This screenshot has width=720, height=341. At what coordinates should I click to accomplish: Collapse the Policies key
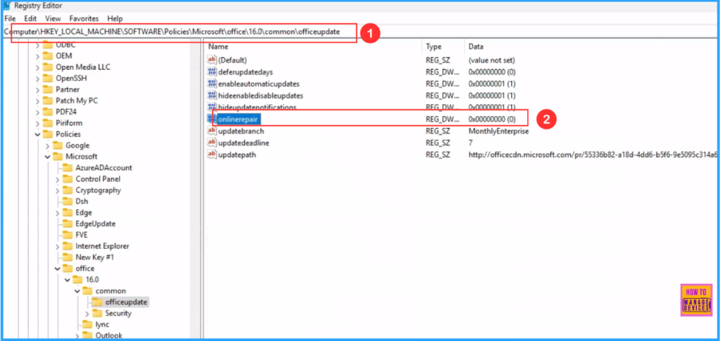click(x=38, y=134)
